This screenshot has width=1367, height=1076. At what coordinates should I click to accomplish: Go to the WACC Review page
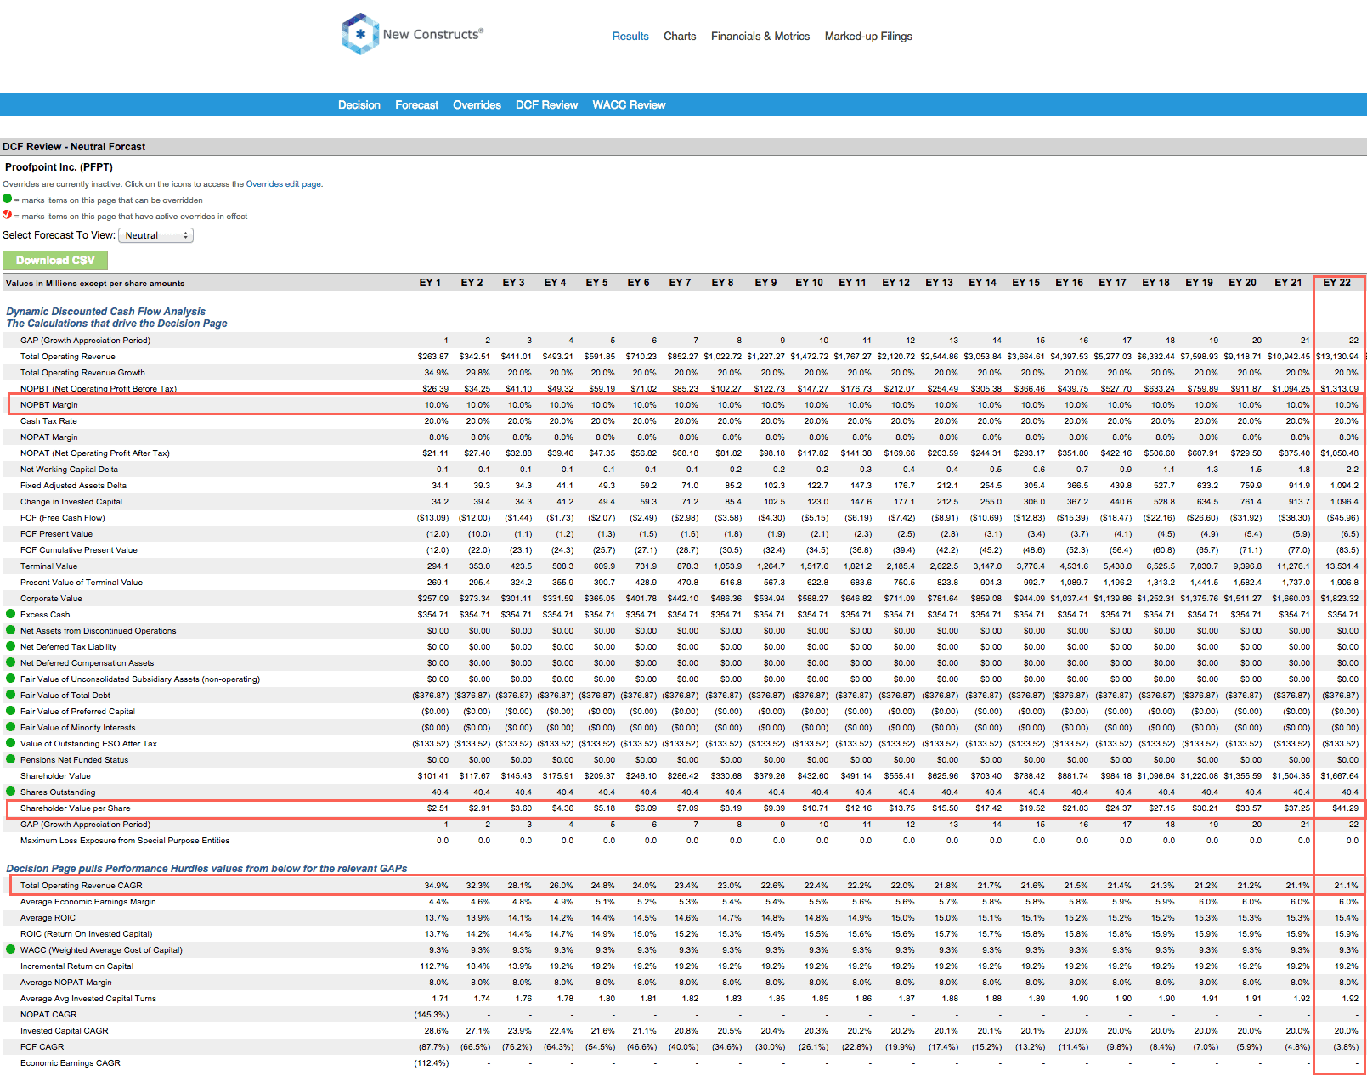pos(629,104)
